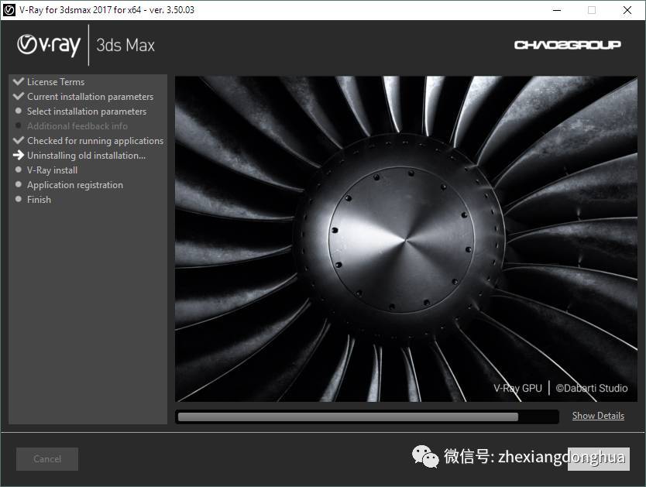646x487 pixels.
Task: Select Uninstalling old installation step
Action: pos(86,156)
